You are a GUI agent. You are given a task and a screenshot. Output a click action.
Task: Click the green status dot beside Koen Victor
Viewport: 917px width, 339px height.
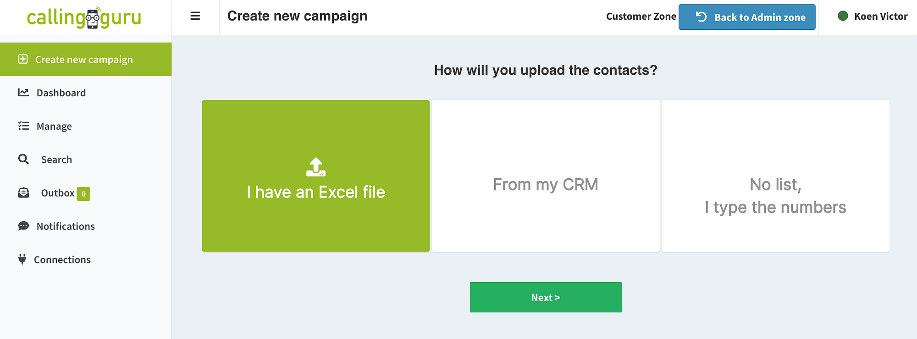coord(843,16)
